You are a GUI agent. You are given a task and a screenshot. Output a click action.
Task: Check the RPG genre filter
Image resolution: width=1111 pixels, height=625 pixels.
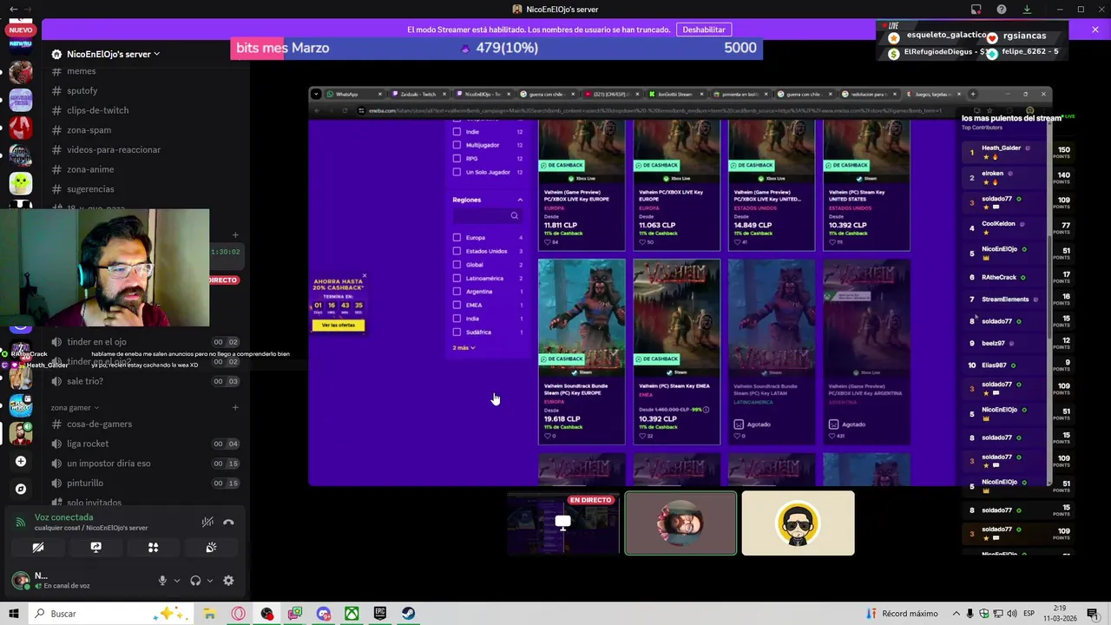[x=457, y=159]
